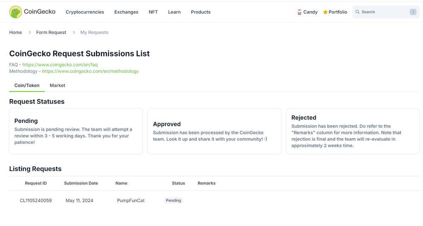This screenshot has width=423, height=226.
Task: Click the Candy label text
Action: click(311, 12)
